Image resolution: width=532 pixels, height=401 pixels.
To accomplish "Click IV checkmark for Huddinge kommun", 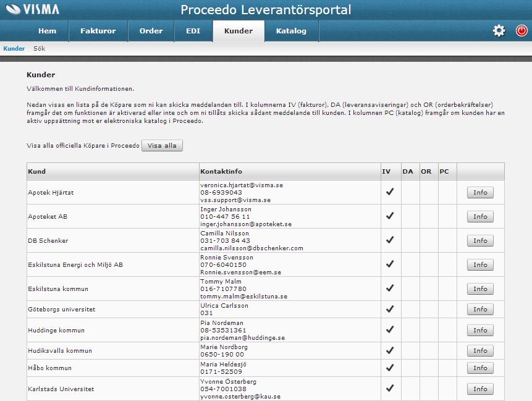I will (x=390, y=329).
